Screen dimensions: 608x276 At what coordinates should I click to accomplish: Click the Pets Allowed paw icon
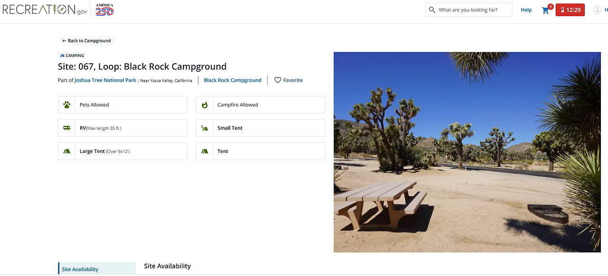tap(67, 105)
